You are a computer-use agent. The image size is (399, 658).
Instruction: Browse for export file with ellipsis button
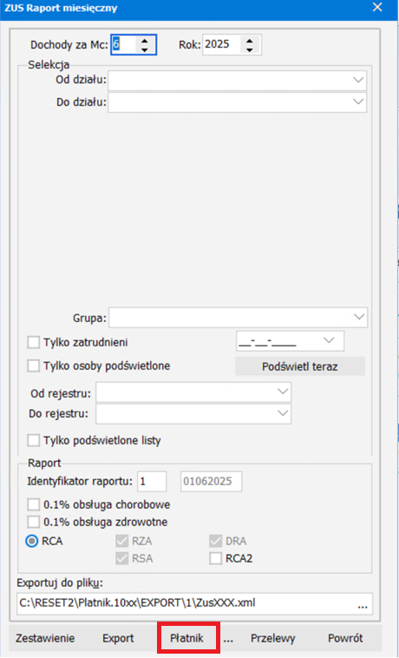[363, 606]
